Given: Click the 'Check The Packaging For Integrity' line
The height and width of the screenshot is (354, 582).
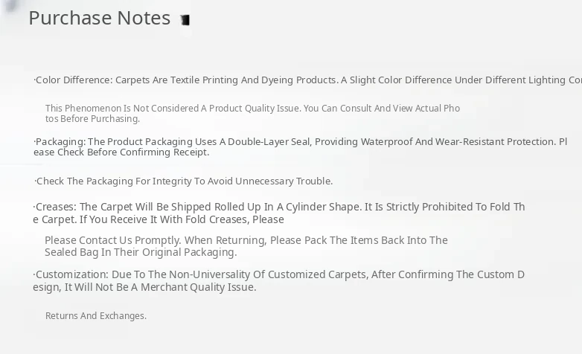Looking at the screenshot, I should coord(184,181).
